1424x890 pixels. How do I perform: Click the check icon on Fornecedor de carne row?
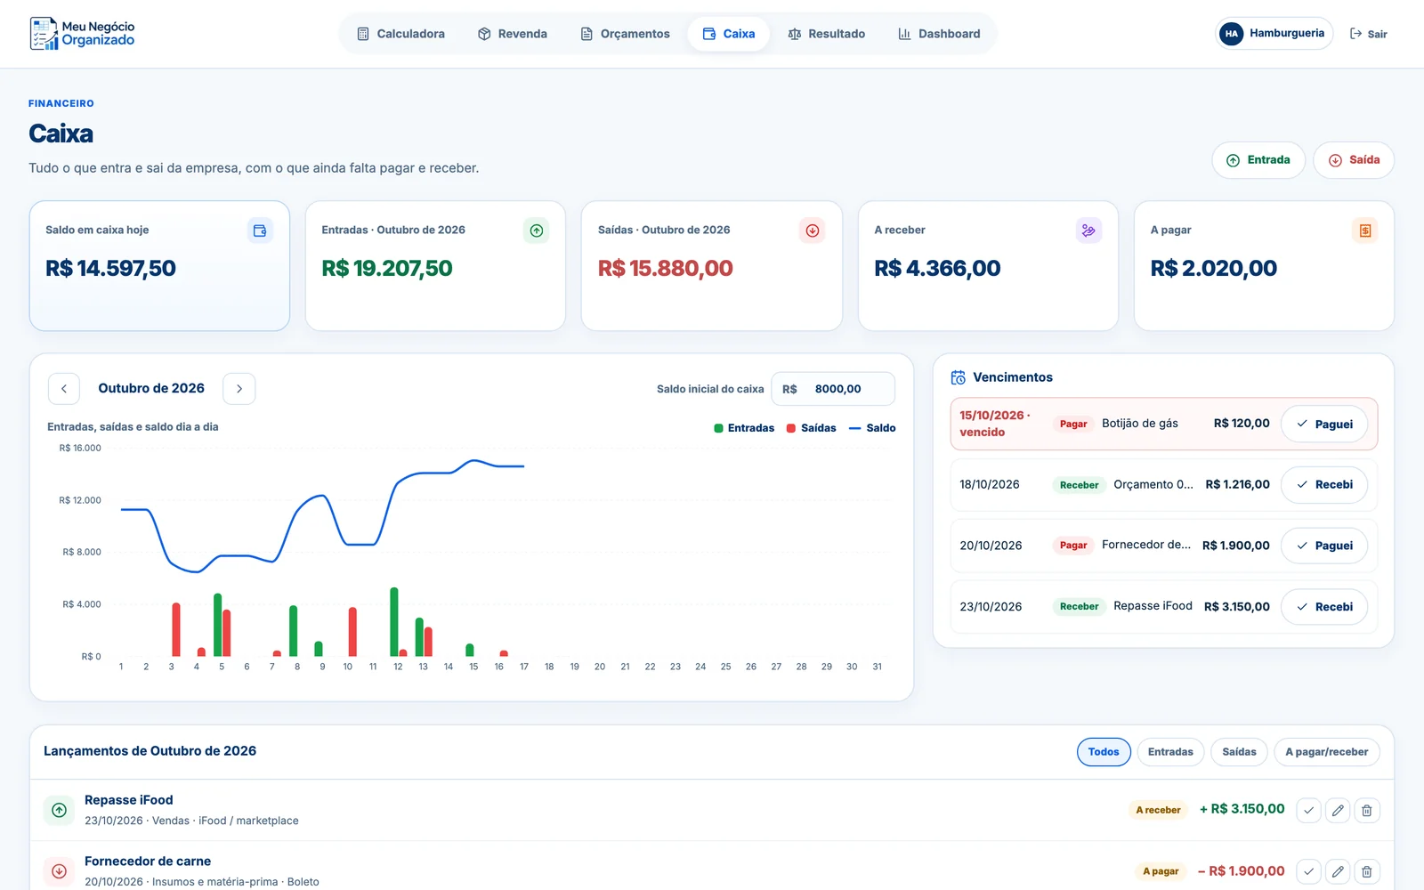pos(1308,871)
